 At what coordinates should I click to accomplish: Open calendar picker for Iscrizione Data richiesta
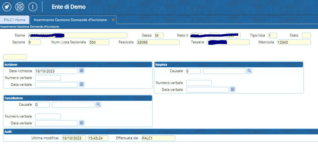tap(81, 71)
